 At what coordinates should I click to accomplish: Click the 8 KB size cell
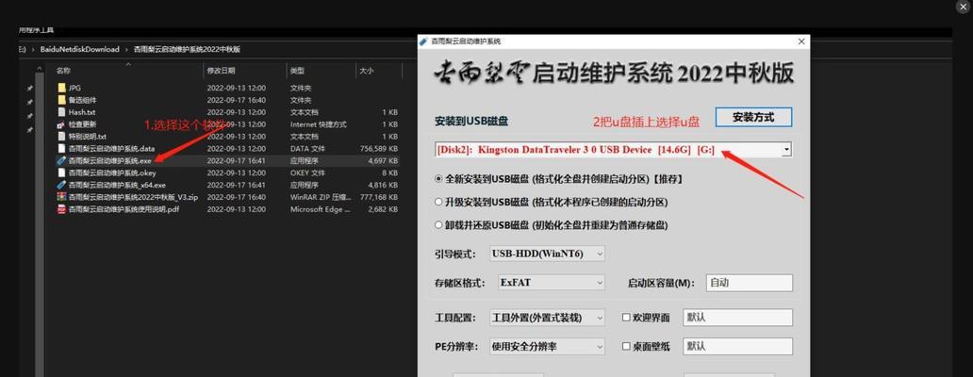[x=390, y=173]
